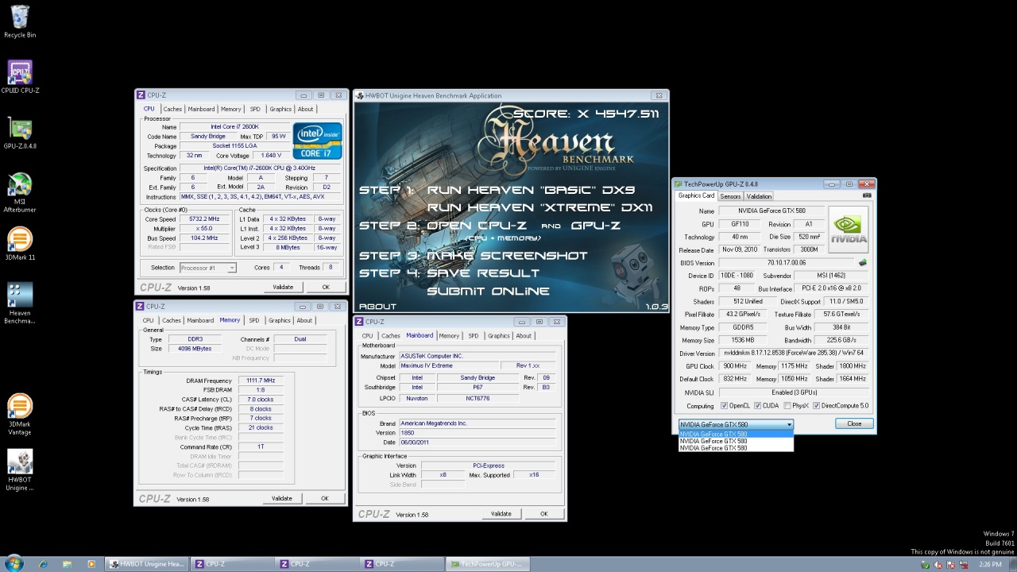Screen dimensions: 1017x572
Task: Click the BIOS save chip icon in GPU-Z
Action: click(863, 263)
